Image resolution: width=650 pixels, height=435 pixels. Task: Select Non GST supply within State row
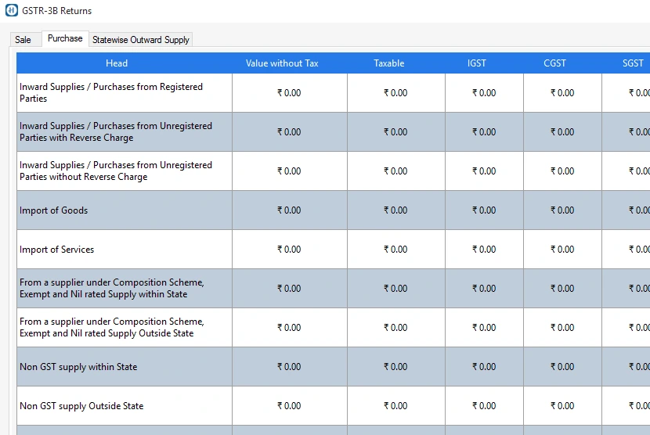[x=78, y=367]
